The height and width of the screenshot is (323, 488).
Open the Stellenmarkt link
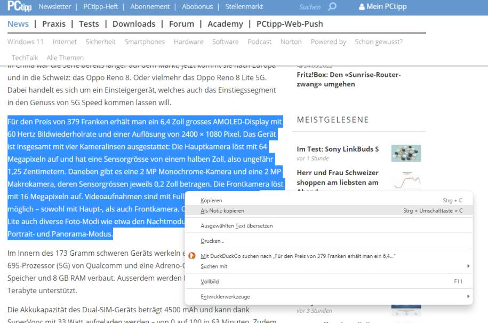pyautogui.click(x=244, y=6)
